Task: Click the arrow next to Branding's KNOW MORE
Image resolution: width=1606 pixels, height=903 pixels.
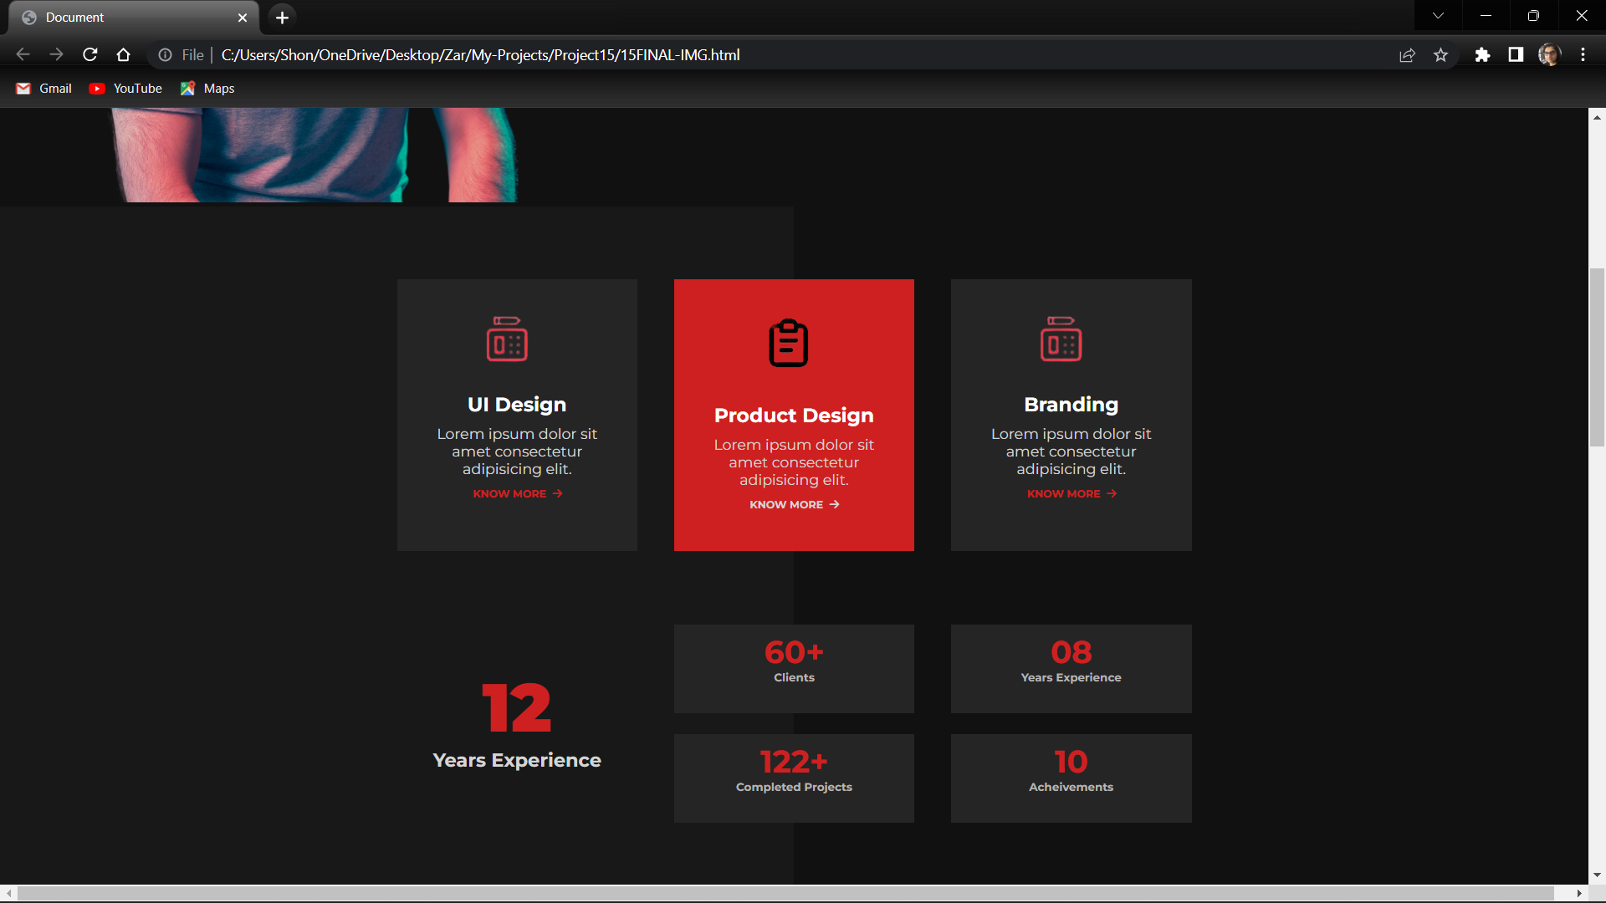Action: (1111, 493)
